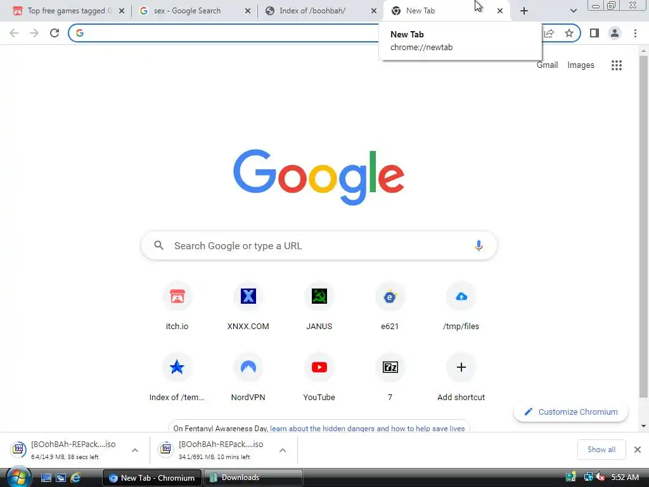Open the itch.io shortcut
Image resolution: width=649 pixels, height=487 pixels.
coord(177,307)
